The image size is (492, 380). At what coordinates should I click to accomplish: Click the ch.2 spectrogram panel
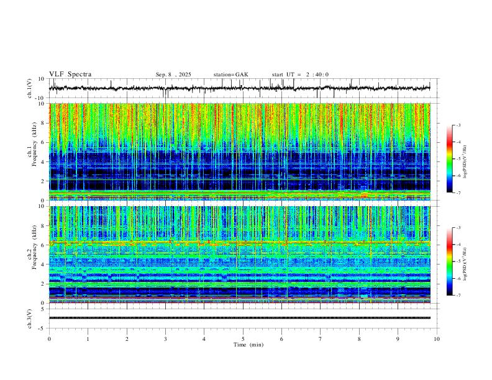click(240, 255)
